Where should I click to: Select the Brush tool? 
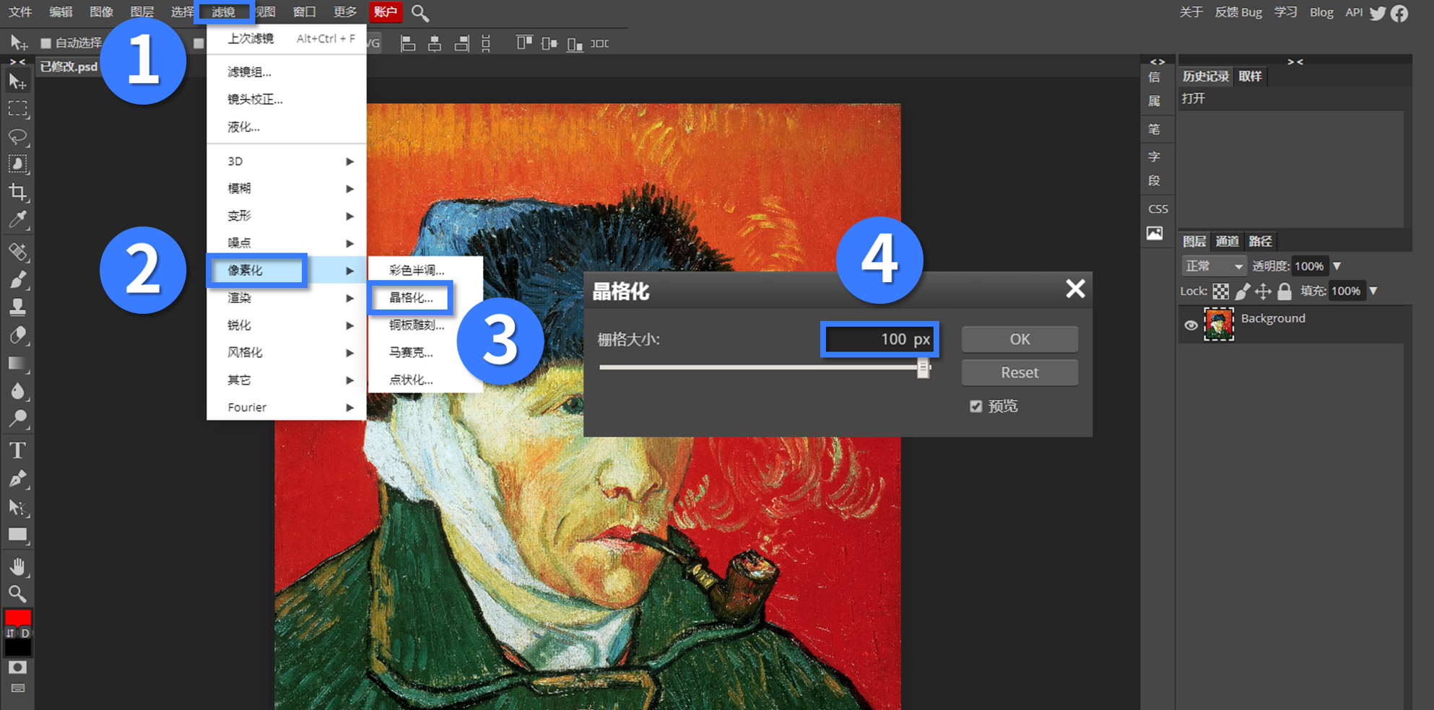coord(17,280)
